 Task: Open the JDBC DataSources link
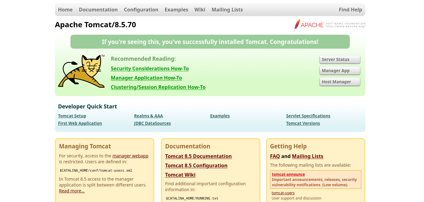click(152, 123)
